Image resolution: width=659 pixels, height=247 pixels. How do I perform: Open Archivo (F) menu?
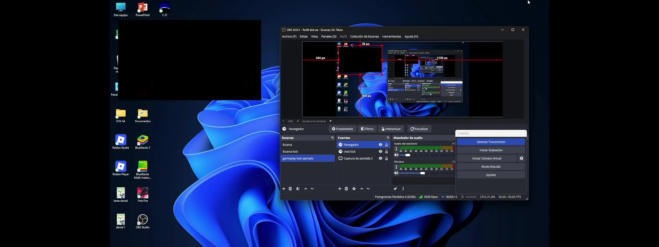tap(289, 36)
